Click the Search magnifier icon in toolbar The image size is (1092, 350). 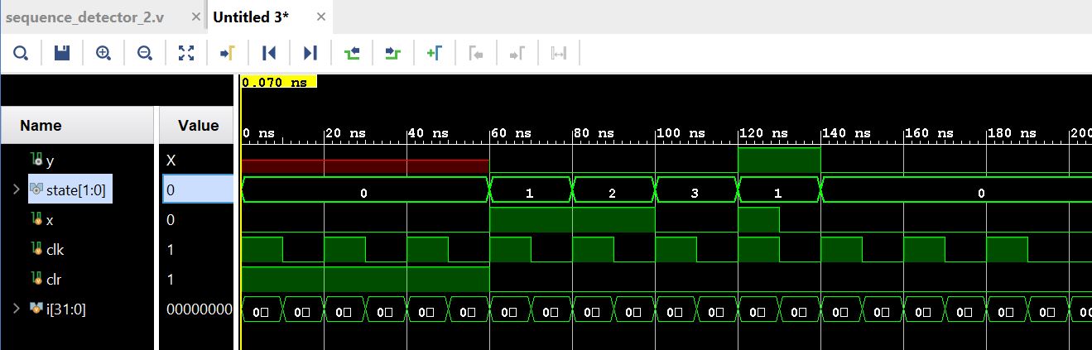pyautogui.click(x=21, y=53)
